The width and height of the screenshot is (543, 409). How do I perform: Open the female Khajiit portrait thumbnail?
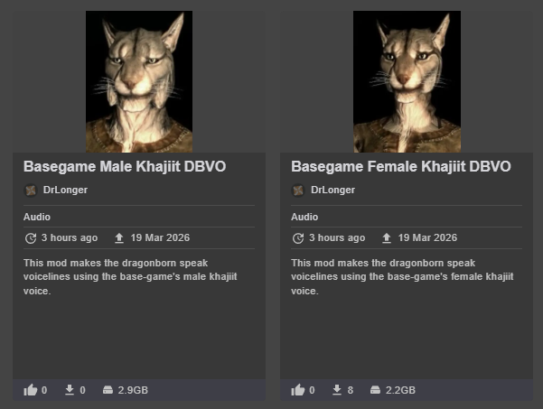tap(407, 81)
